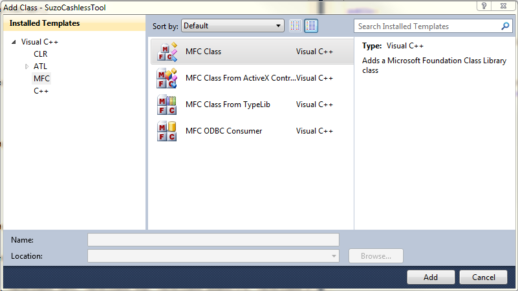This screenshot has height=291, width=518.
Task: Click the Browse... button
Action: [x=376, y=256]
